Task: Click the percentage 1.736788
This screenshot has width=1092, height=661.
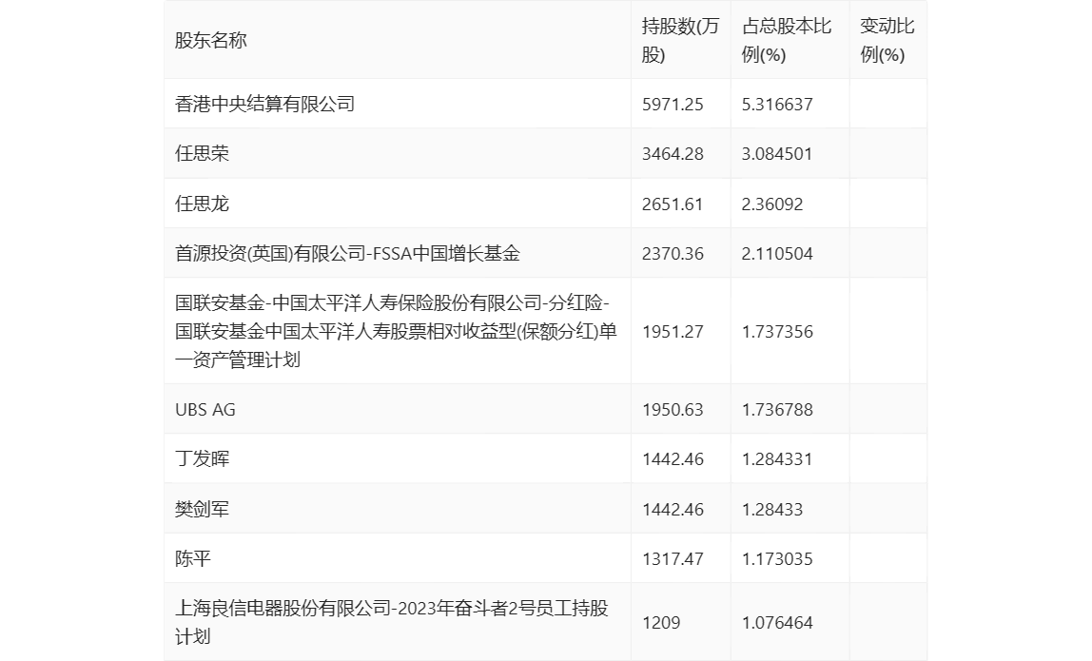Action: pyautogui.click(x=777, y=410)
